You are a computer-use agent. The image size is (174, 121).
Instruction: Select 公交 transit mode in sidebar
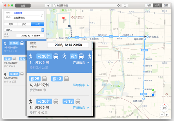[38, 24]
